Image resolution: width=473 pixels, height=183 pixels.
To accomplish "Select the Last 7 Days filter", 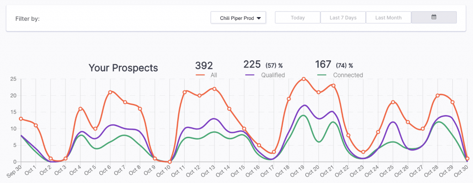I will point(343,18).
